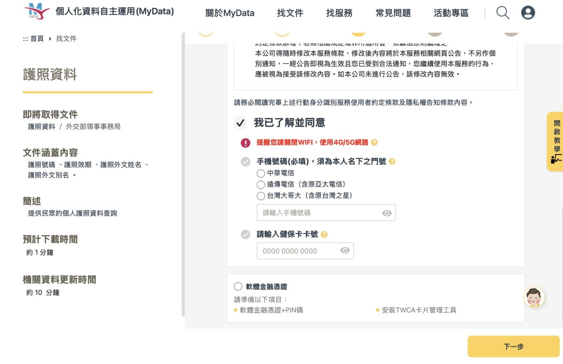Click the red exclamation warning icon
The image size is (563, 364).
point(245,143)
